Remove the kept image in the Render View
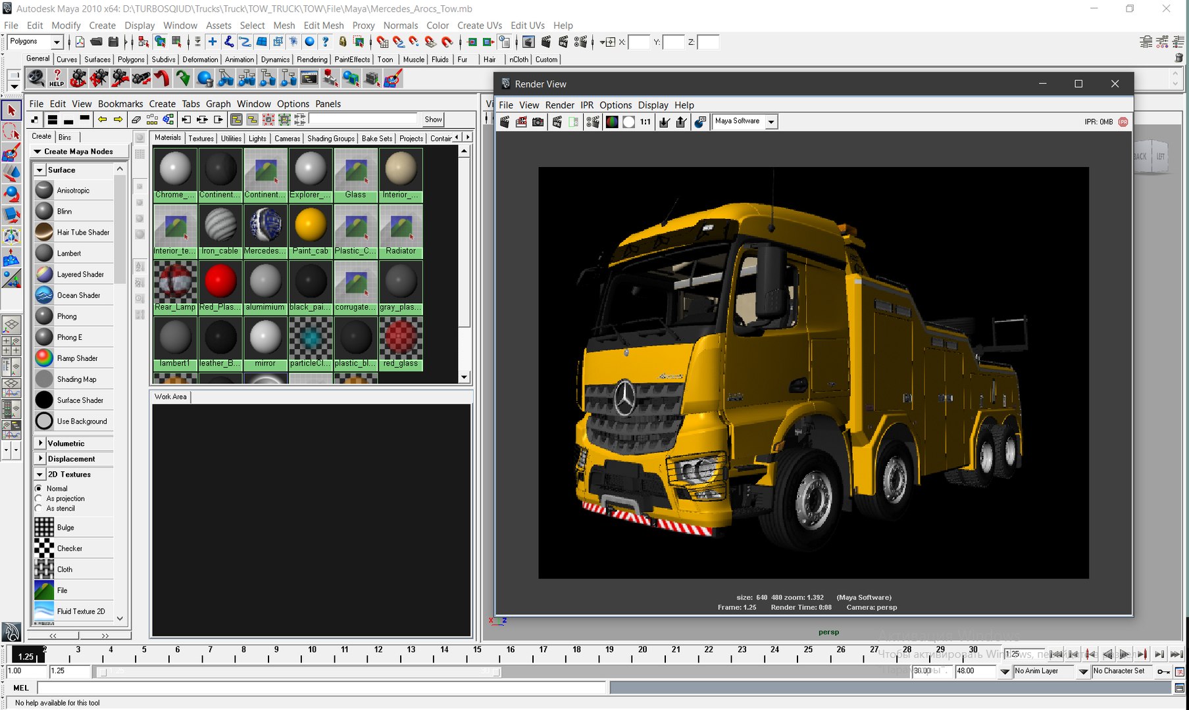 click(681, 122)
